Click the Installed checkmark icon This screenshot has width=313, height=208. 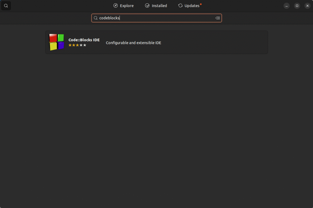coord(147,6)
